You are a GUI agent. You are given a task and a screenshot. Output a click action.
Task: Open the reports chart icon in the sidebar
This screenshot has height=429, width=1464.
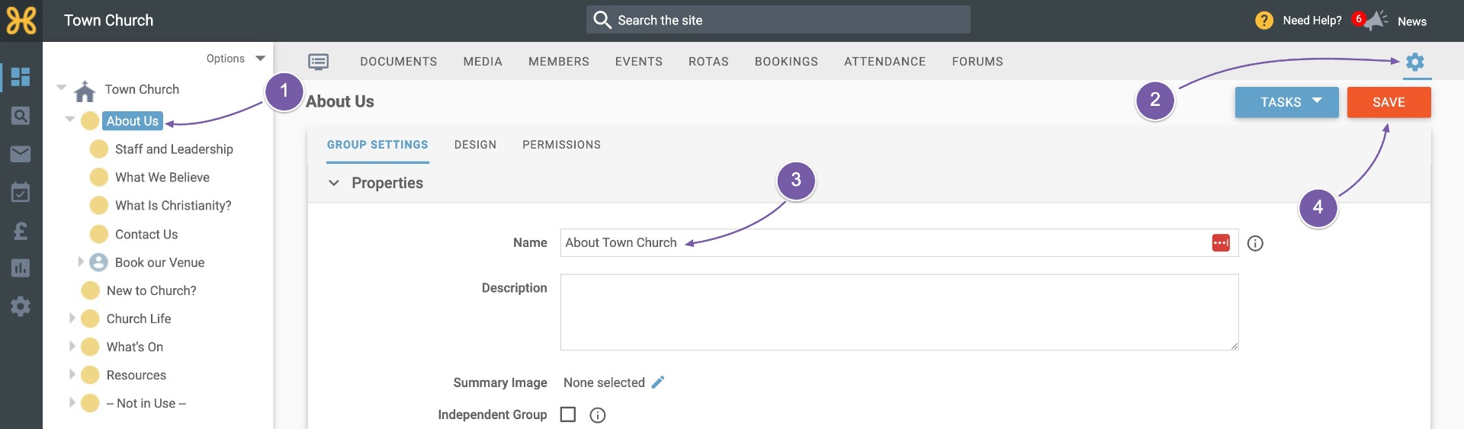(21, 268)
